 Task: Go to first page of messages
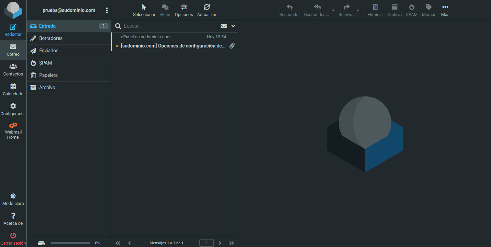coord(118,243)
